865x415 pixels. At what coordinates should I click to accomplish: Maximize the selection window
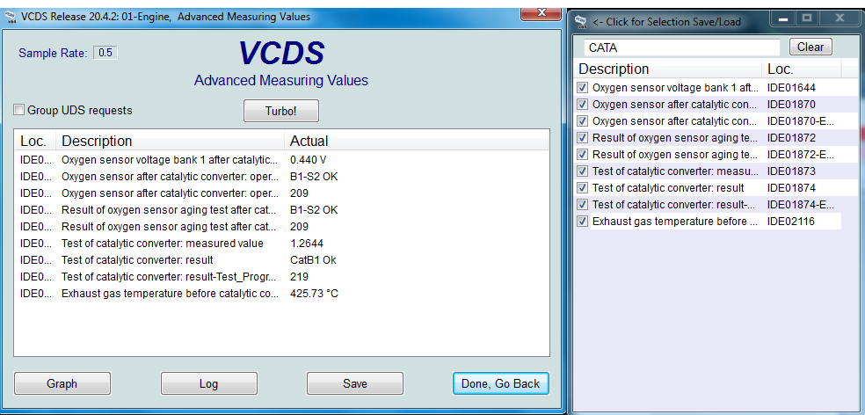pos(807,18)
